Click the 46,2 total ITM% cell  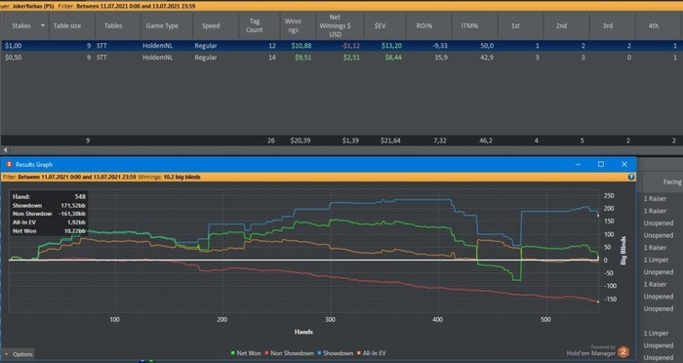pos(486,141)
